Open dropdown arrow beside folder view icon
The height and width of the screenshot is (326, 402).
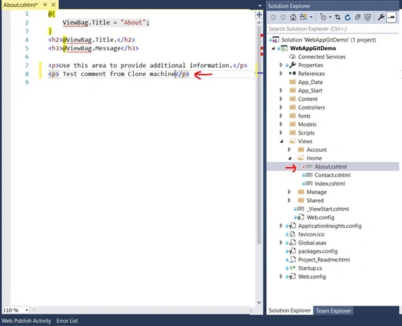pyautogui.click(x=311, y=17)
